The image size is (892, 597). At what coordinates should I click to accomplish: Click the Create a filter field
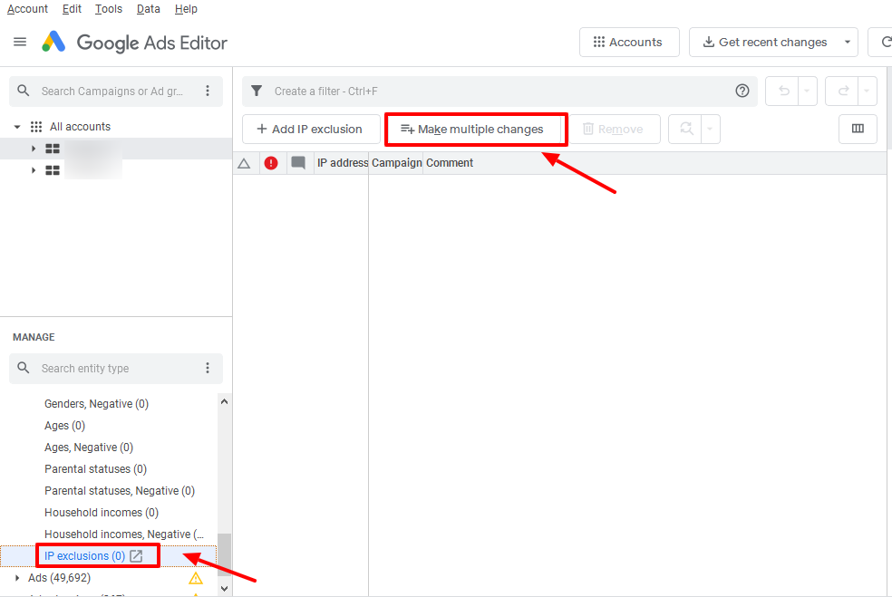coord(499,91)
